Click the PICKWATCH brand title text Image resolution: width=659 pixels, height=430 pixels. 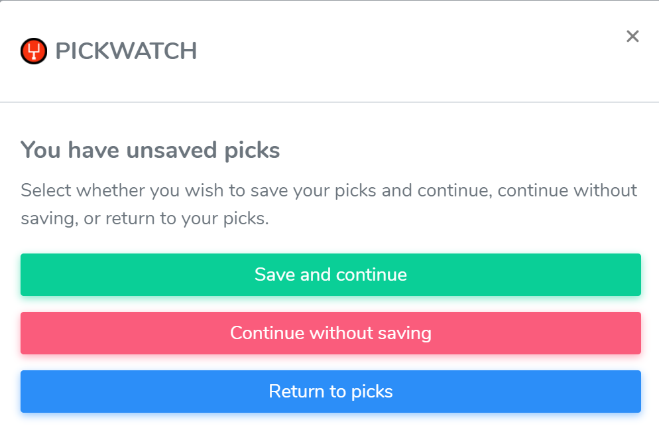tap(126, 51)
